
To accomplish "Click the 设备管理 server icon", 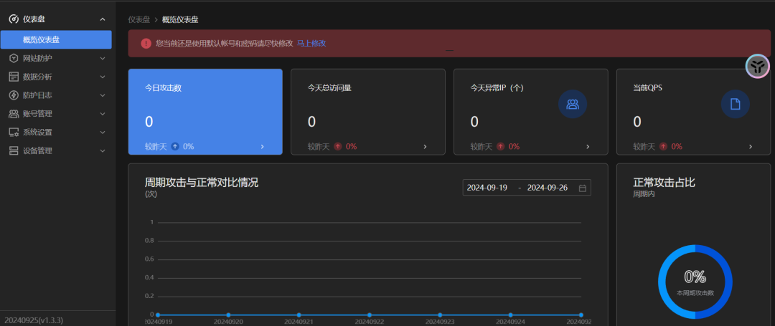I will point(14,151).
